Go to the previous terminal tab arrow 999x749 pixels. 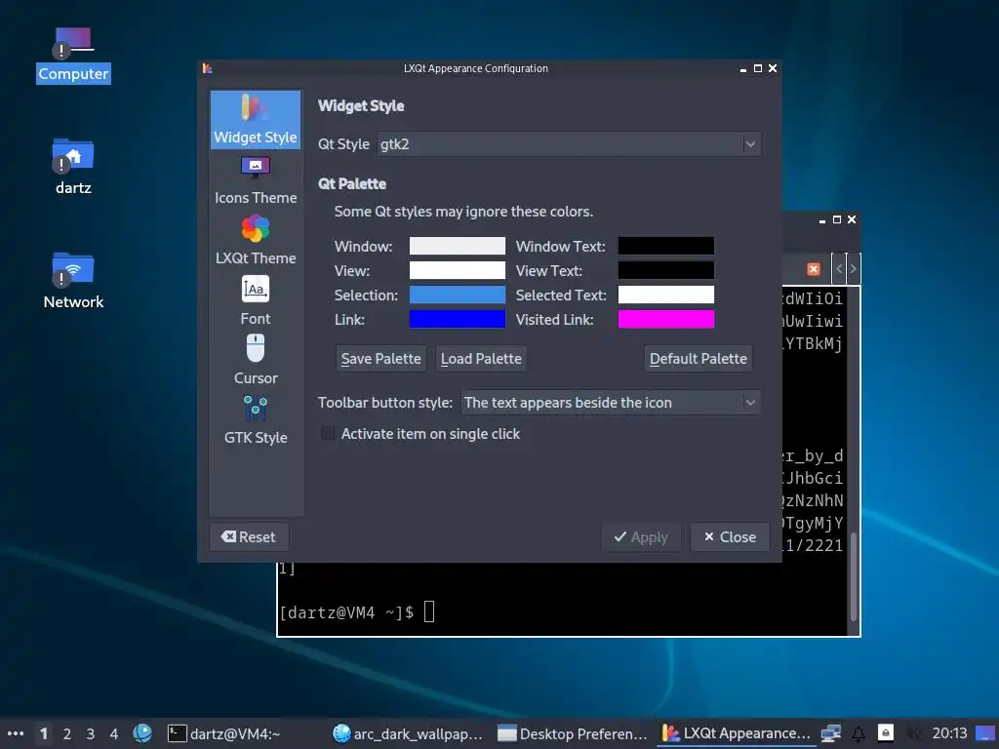click(839, 269)
